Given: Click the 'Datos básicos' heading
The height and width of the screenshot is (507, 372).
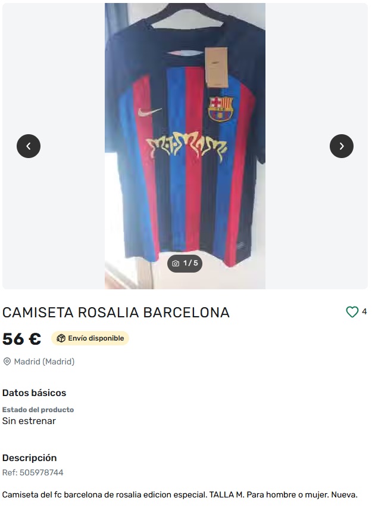Looking at the screenshot, I should pos(35,393).
